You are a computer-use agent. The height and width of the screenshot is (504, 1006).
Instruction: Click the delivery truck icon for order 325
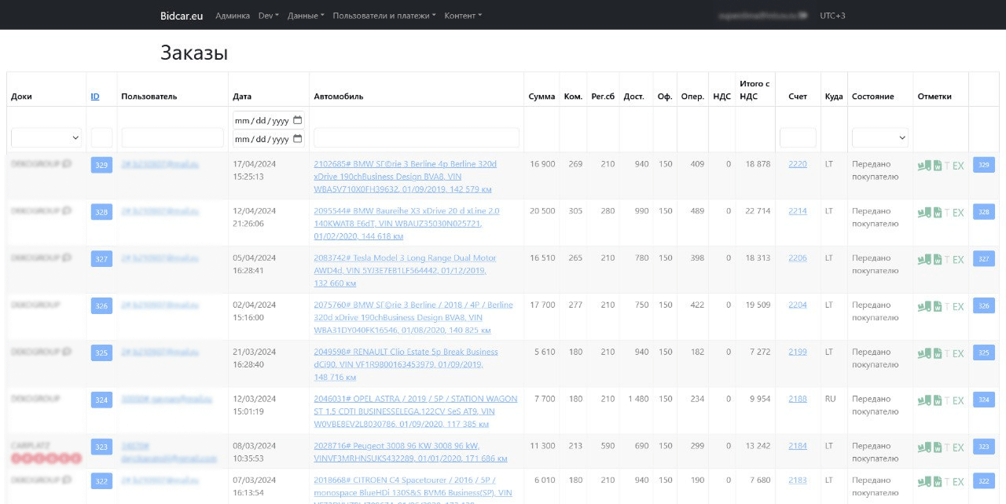[x=925, y=354]
